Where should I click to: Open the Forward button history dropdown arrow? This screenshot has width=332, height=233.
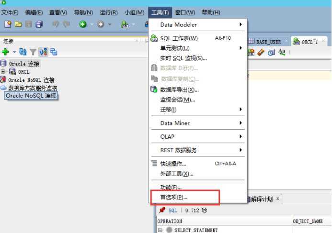(x=110, y=24)
